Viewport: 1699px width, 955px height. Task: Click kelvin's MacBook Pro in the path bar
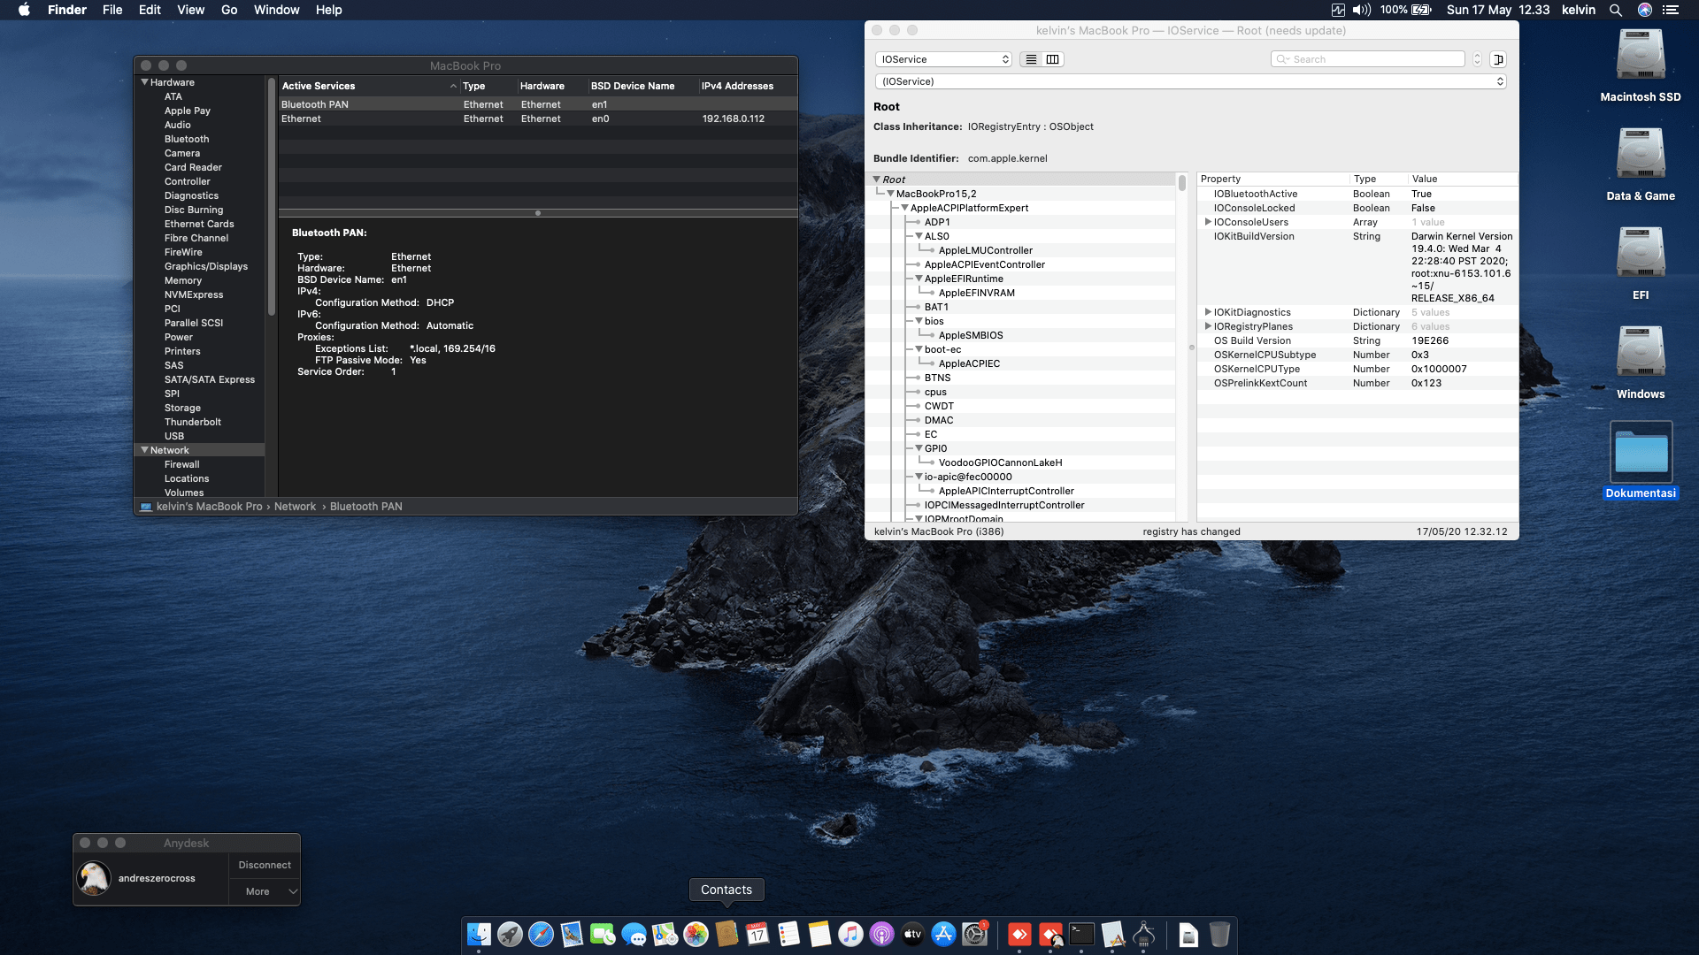click(209, 507)
